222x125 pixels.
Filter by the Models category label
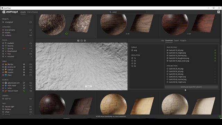pos(7,33)
